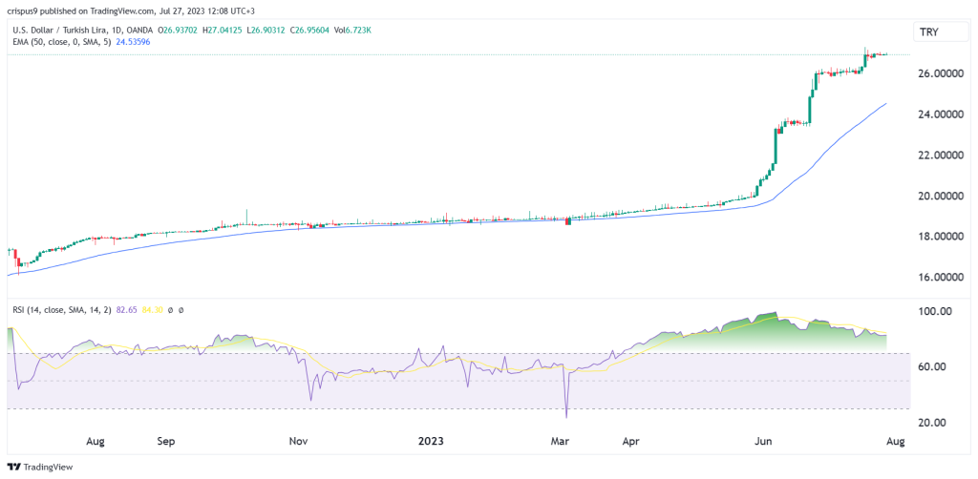Click the High value 27.04125

(210, 30)
